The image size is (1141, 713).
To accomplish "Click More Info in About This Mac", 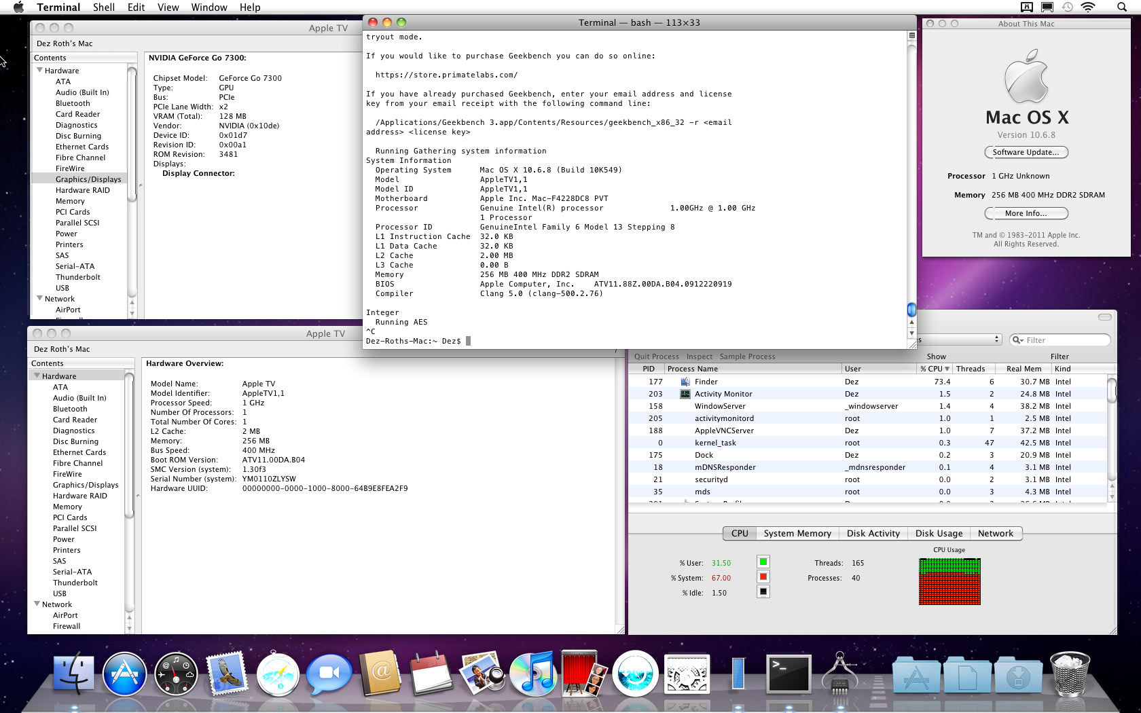I will pos(1026,213).
